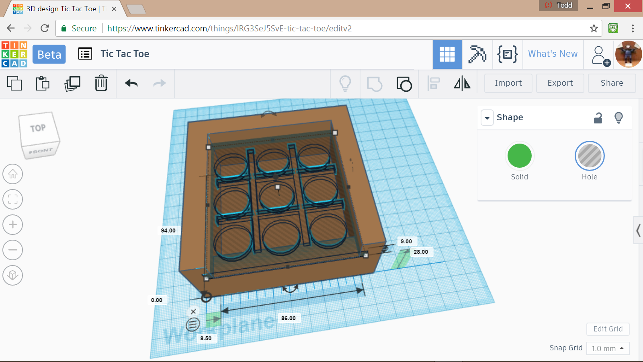The height and width of the screenshot is (362, 643).
Task: Zoom out with the minus button
Action: 13,250
